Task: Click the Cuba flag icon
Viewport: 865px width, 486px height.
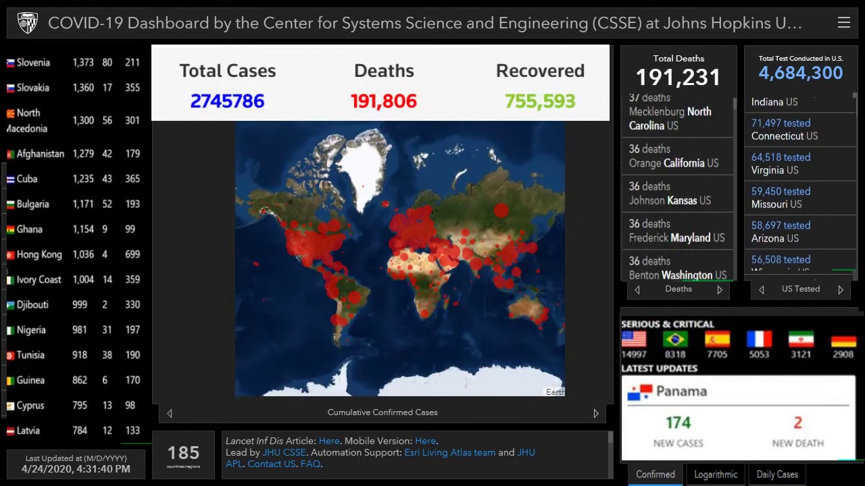Action: [10, 179]
